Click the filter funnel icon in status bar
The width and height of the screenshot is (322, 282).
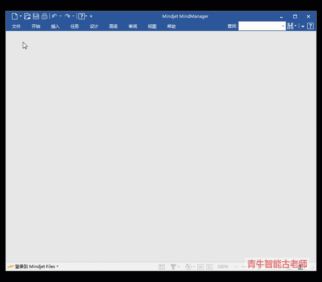pos(173,267)
